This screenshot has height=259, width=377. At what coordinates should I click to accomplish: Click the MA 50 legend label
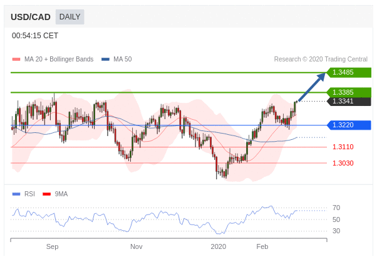click(123, 59)
